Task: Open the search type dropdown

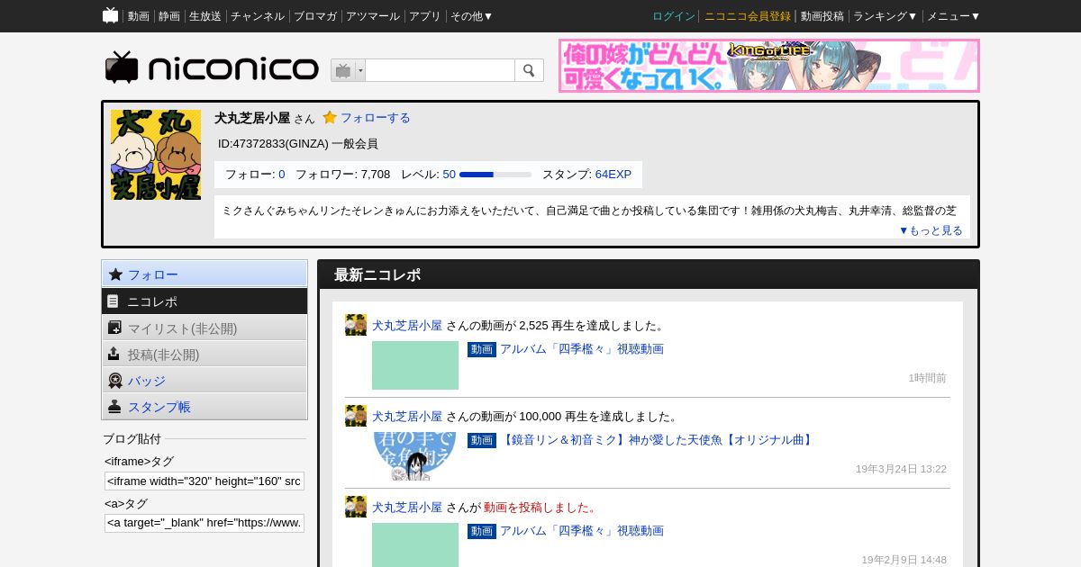Action: tap(348, 70)
